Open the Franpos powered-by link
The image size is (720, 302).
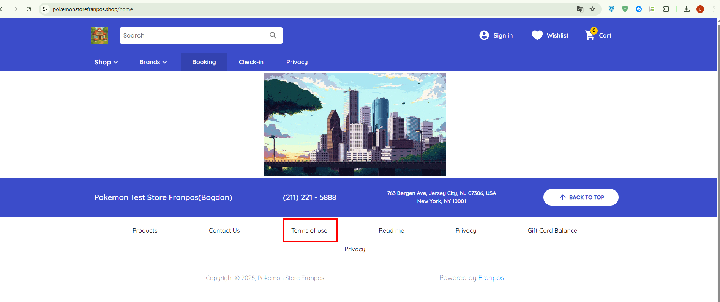(491, 278)
